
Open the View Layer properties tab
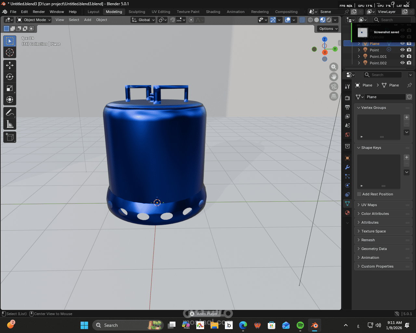(347, 116)
